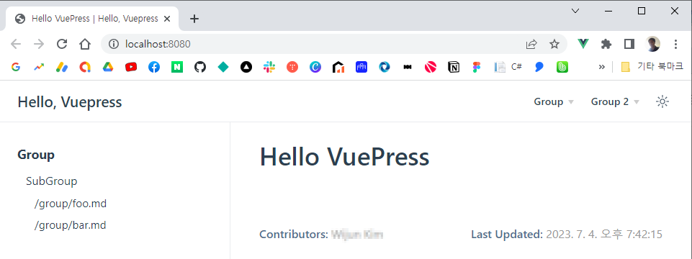Open the Microsoft Edge bookmark icon

[x=385, y=67]
